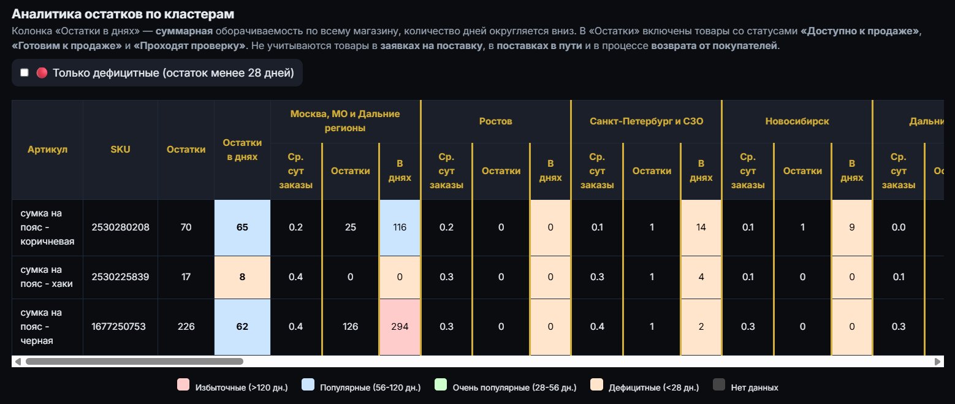
Task: Click the horizontal scrollbar's left arrow
Action: (x=17, y=362)
